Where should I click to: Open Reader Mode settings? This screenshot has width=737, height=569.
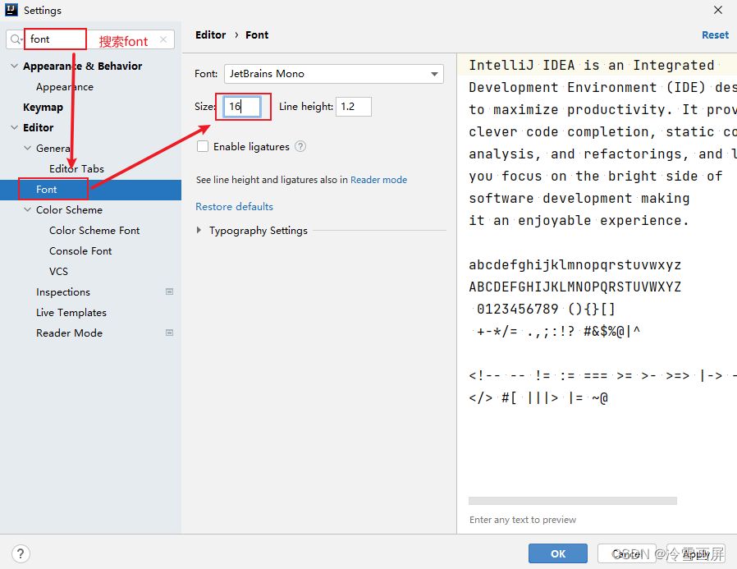click(x=69, y=333)
